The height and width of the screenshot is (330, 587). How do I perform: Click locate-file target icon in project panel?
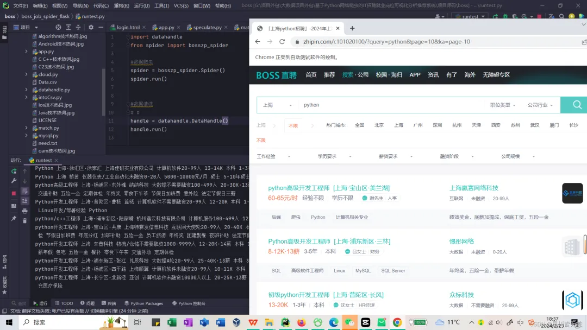coord(58,27)
